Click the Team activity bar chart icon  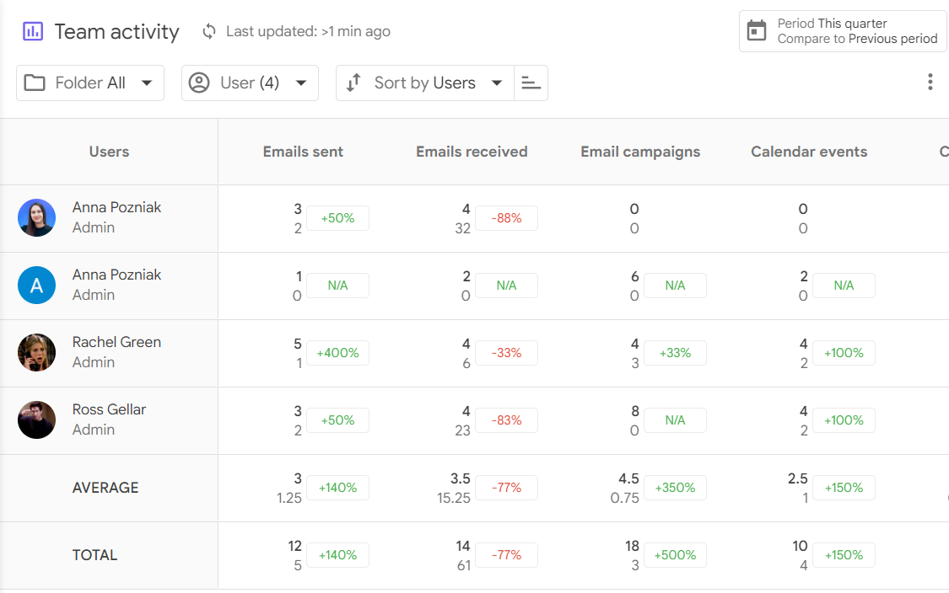(x=32, y=31)
